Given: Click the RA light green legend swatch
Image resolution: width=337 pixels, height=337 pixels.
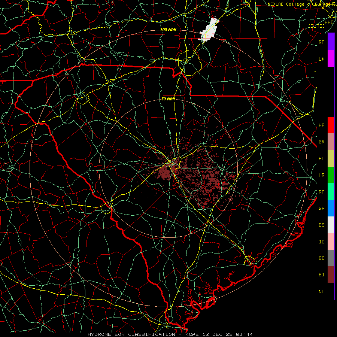Looking at the screenshot, I should coord(331,192).
